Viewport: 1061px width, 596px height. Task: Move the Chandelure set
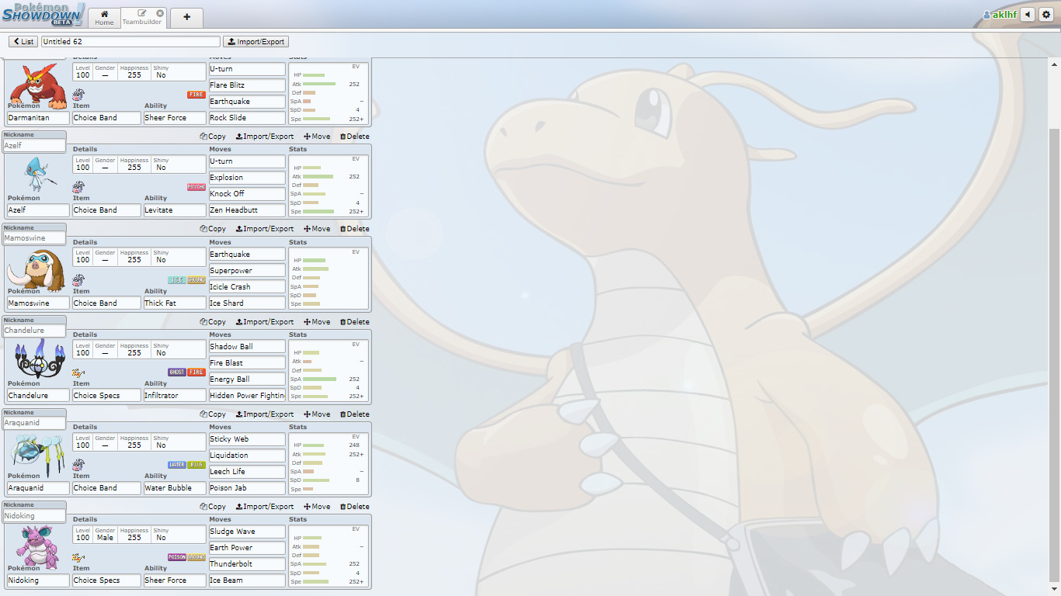pos(317,322)
